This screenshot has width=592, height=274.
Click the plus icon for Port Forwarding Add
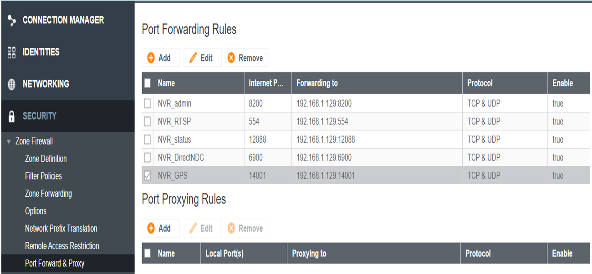151,58
